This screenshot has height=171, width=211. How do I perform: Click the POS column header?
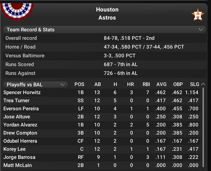(79, 84)
